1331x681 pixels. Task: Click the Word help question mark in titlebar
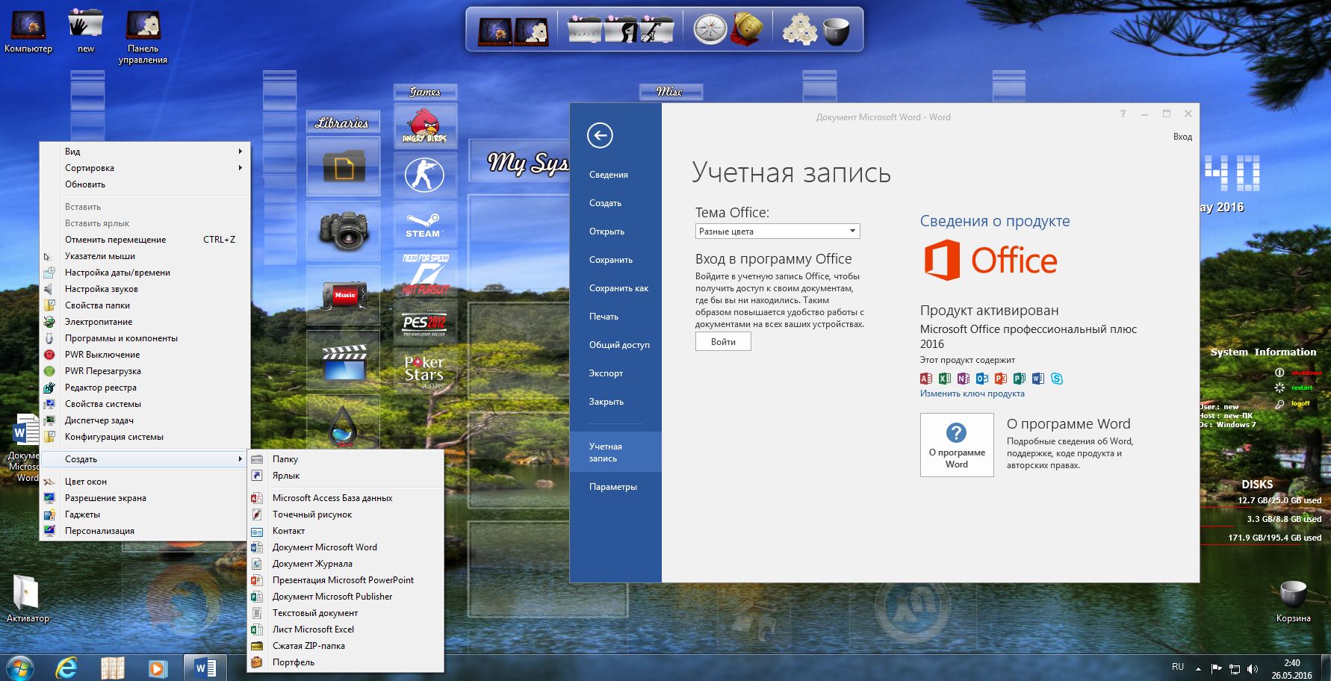(1122, 114)
